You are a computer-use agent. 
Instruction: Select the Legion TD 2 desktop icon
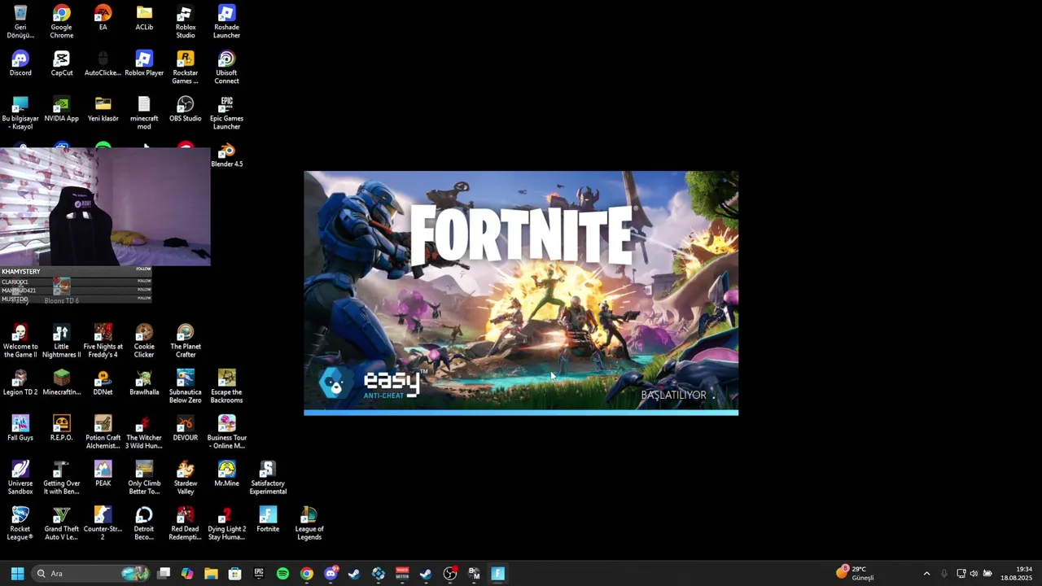pyautogui.click(x=20, y=383)
